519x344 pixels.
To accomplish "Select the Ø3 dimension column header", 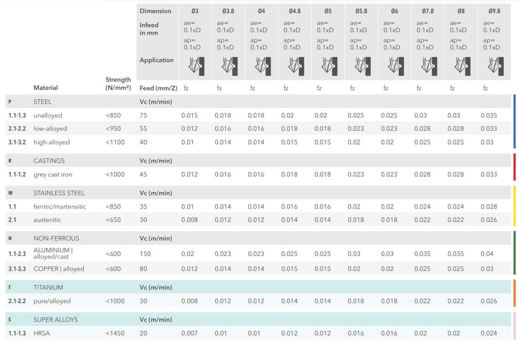I will pos(195,11).
